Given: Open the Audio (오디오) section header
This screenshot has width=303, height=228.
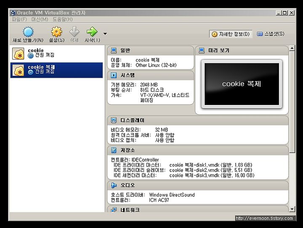Looking at the screenshot, I should 198,185.
